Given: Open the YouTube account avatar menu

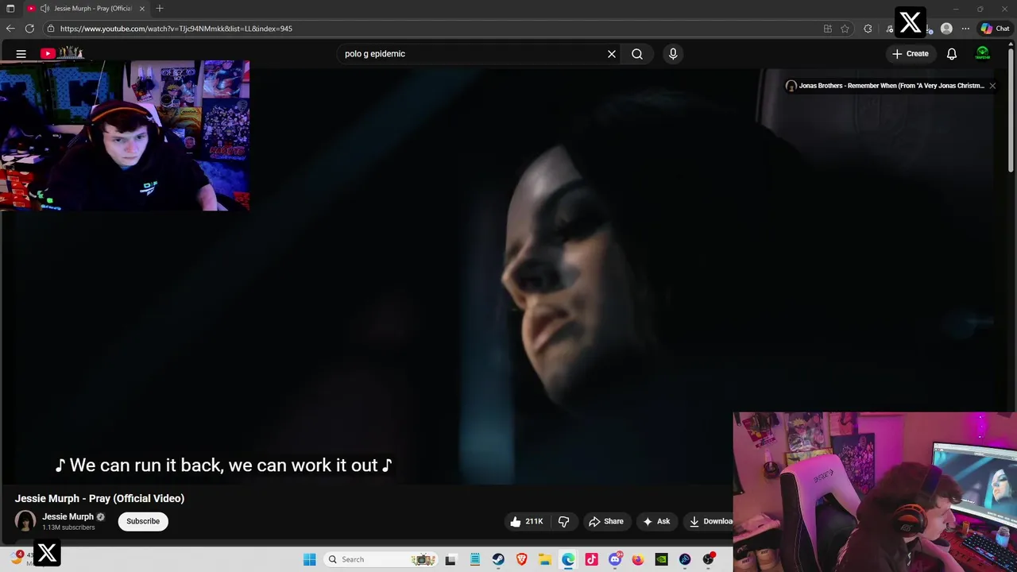Looking at the screenshot, I should [x=983, y=54].
